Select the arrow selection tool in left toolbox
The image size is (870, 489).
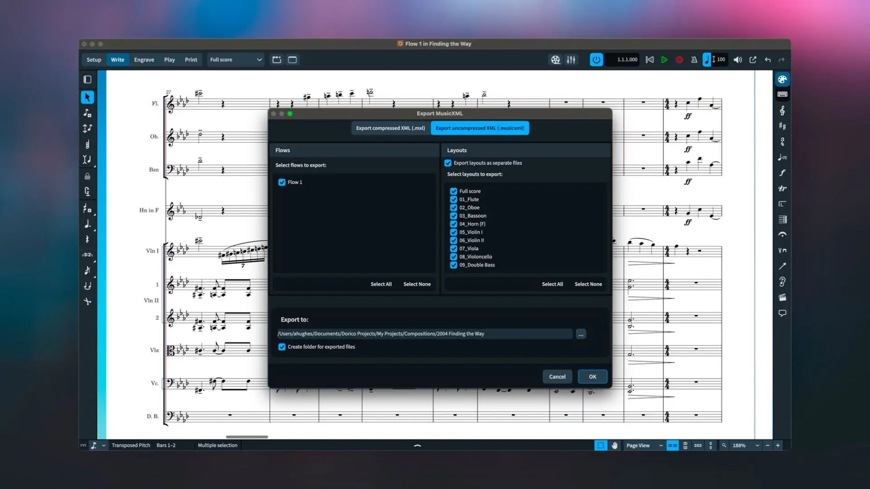click(x=87, y=97)
